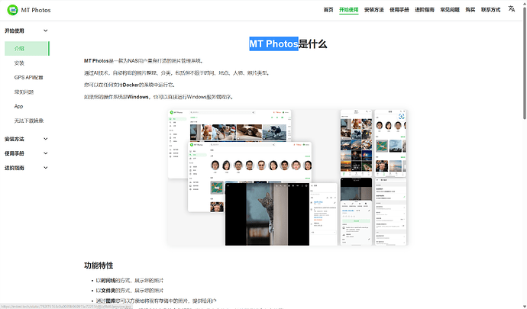Image resolution: width=527 pixels, height=309 pixels.
Task: Open App page in the sidebar
Action: click(18, 106)
